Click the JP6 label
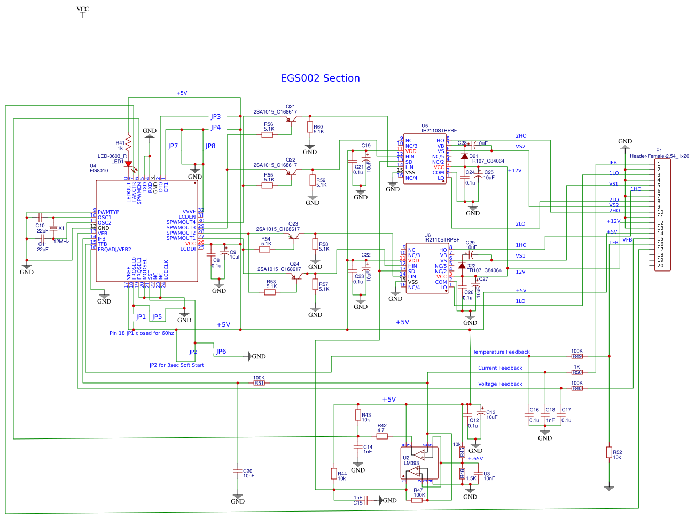Viewport: 695px width, 519px height. [221, 352]
